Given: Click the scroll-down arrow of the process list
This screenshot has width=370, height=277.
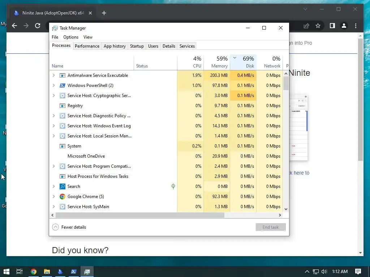Looking at the screenshot, I should [x=286, y=209].
